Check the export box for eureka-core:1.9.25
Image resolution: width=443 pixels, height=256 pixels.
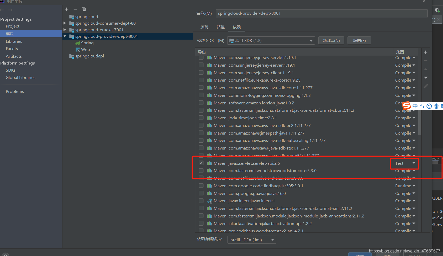[201, 80]
